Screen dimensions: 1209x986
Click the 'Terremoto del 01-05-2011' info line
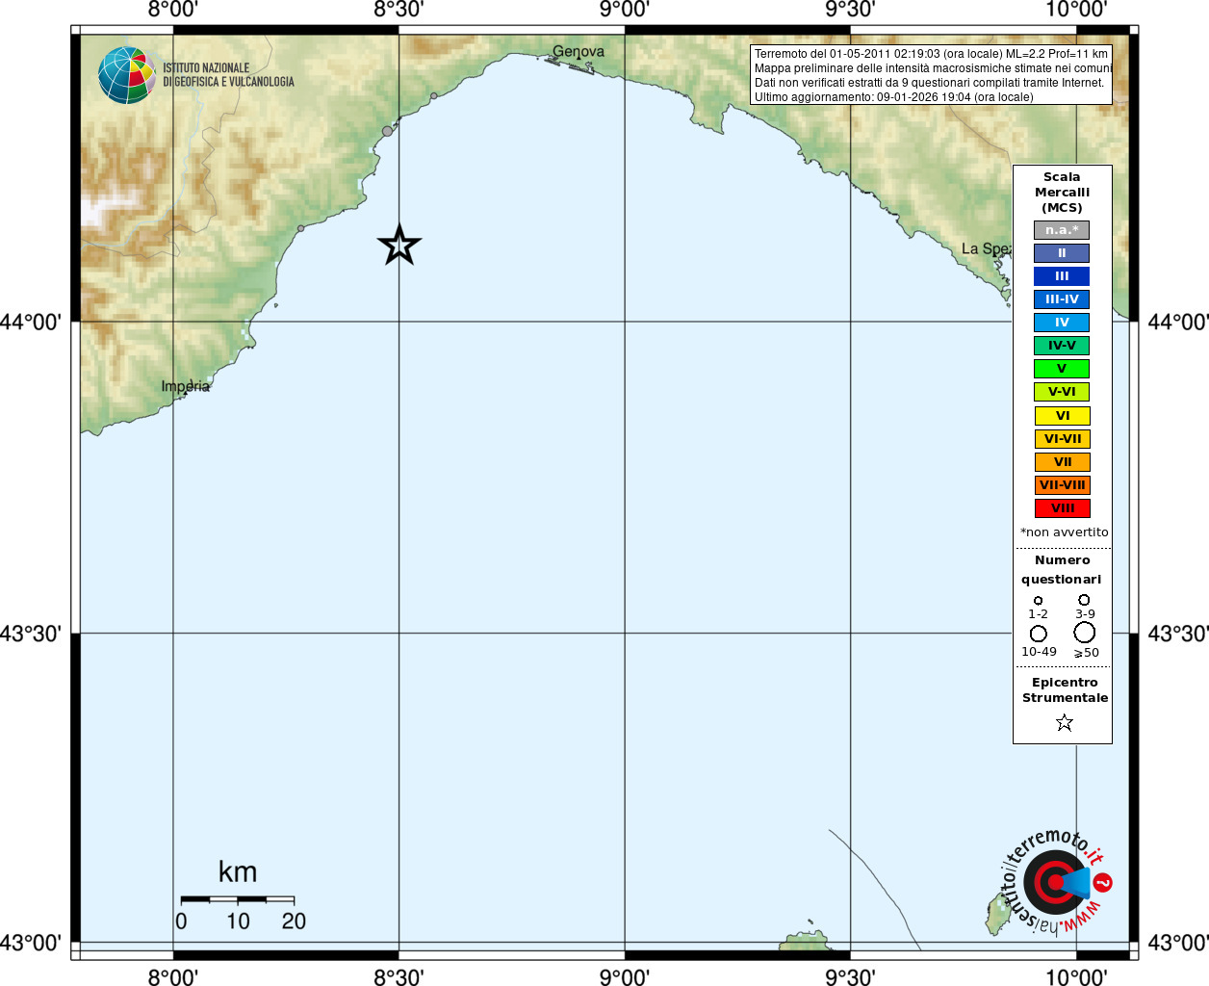tap(931, 54)
